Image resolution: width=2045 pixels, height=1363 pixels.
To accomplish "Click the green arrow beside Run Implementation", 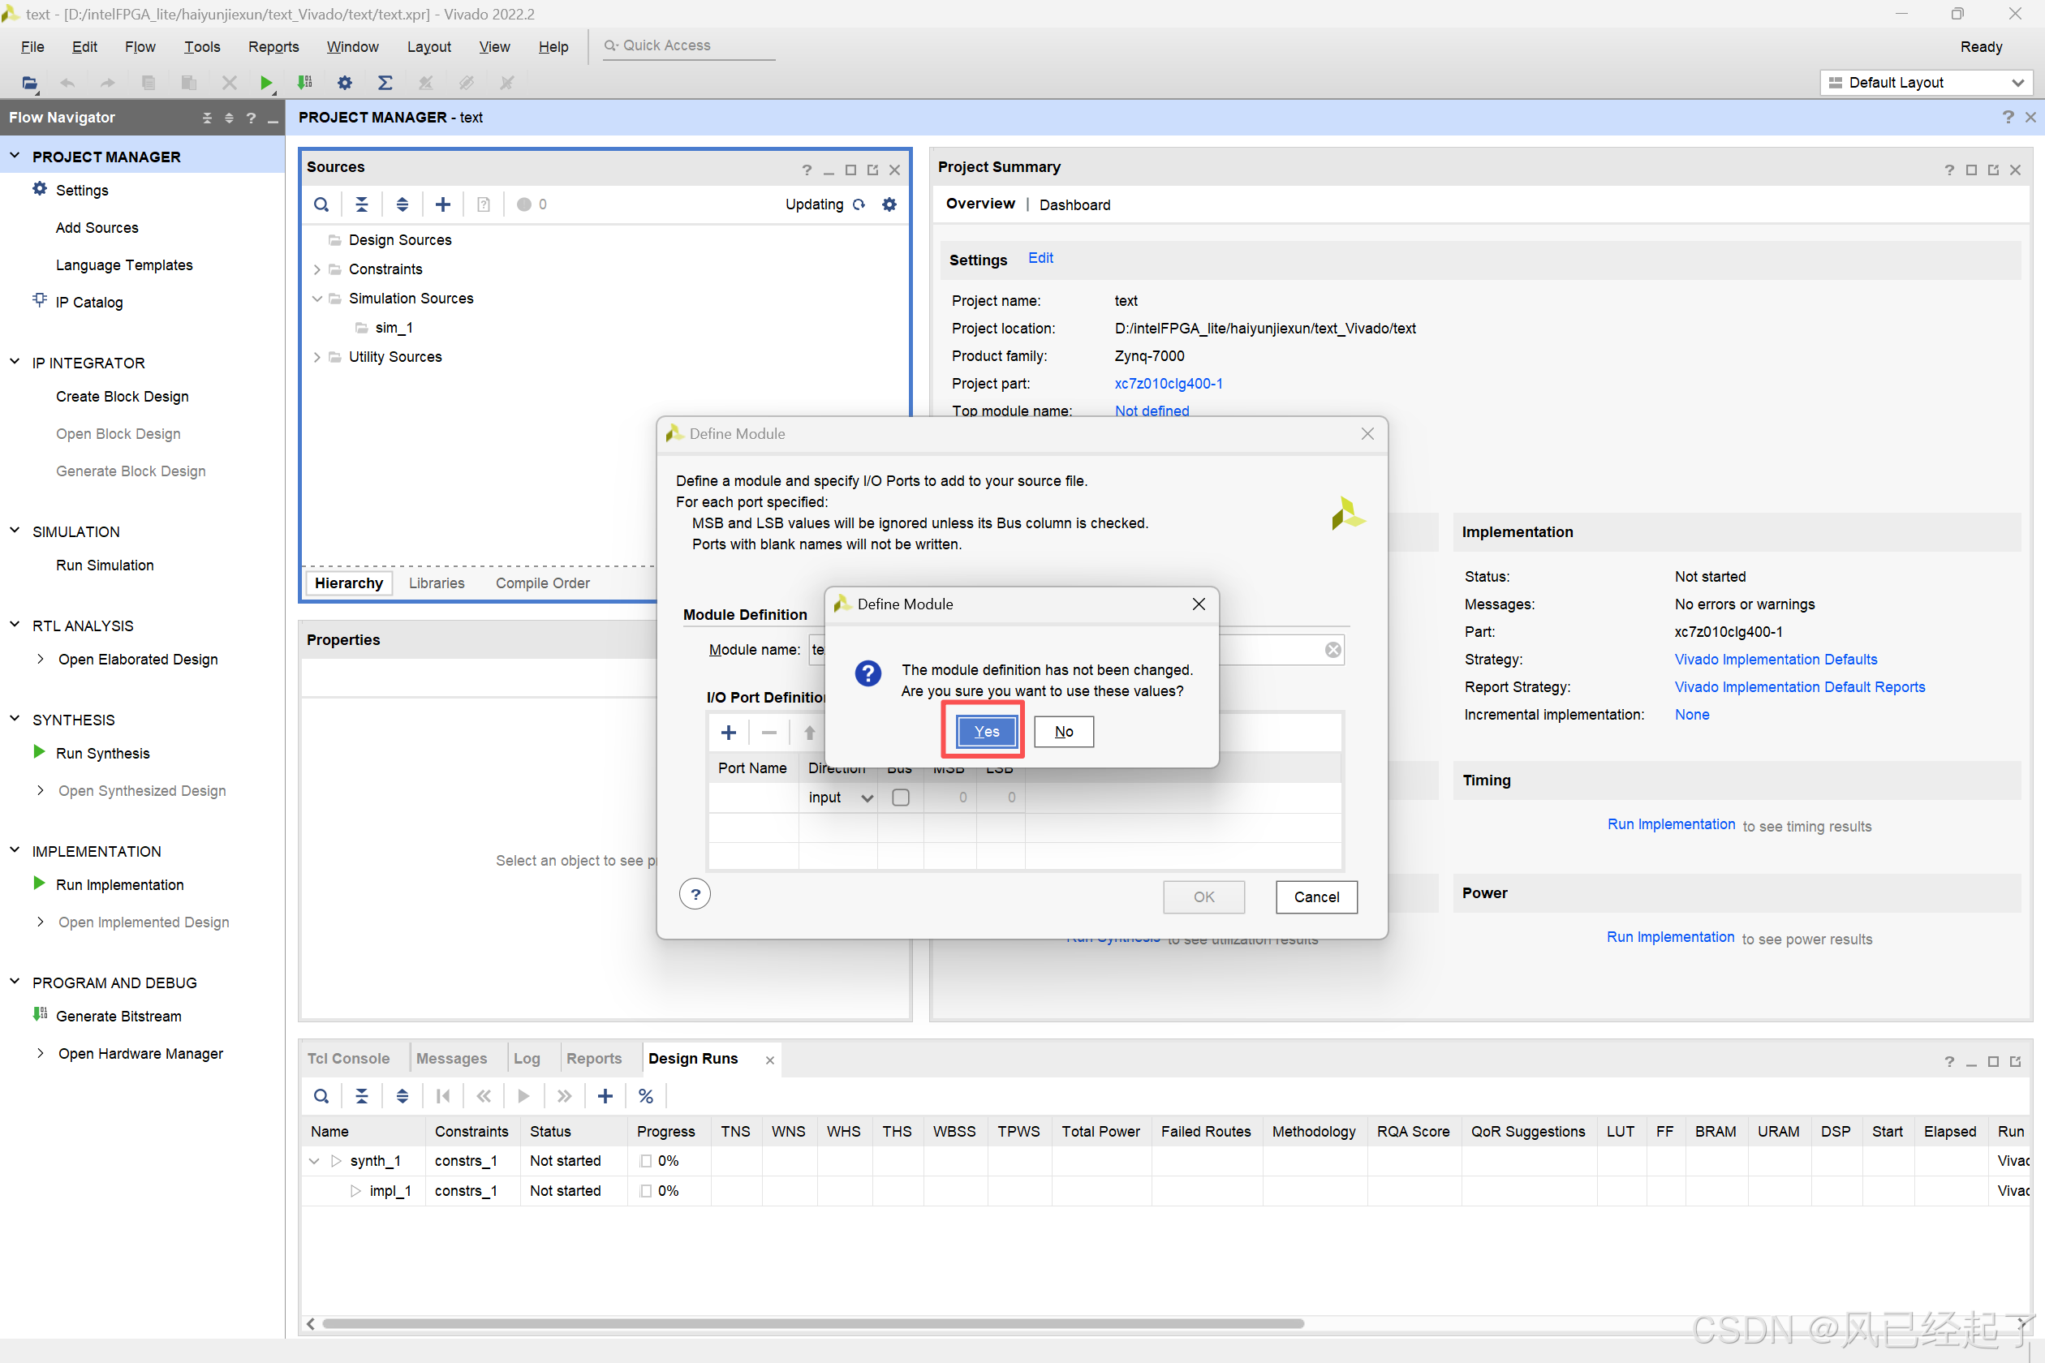I will tap(39, 884).
